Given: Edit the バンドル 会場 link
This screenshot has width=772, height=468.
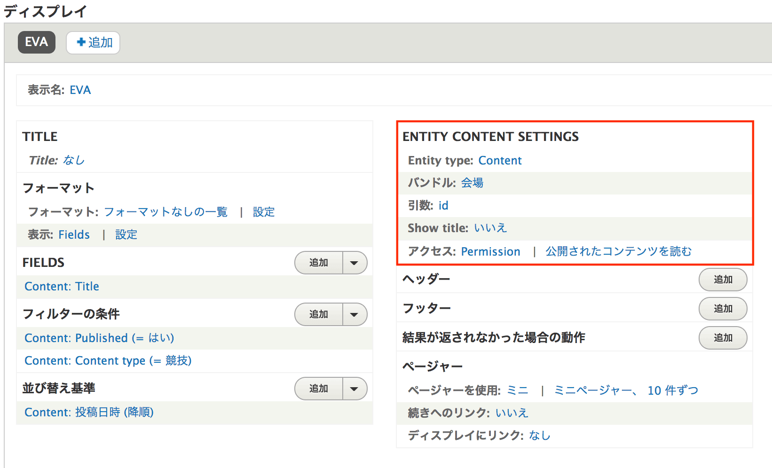Looking at the screenshot, I should [x=472, y=183].
